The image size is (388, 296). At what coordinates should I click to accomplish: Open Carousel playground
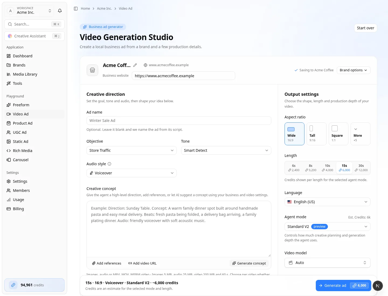[34, 160]
